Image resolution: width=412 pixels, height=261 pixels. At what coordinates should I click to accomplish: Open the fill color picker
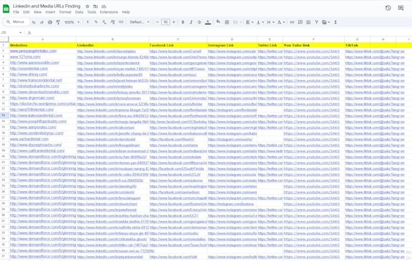coord(218,22)
